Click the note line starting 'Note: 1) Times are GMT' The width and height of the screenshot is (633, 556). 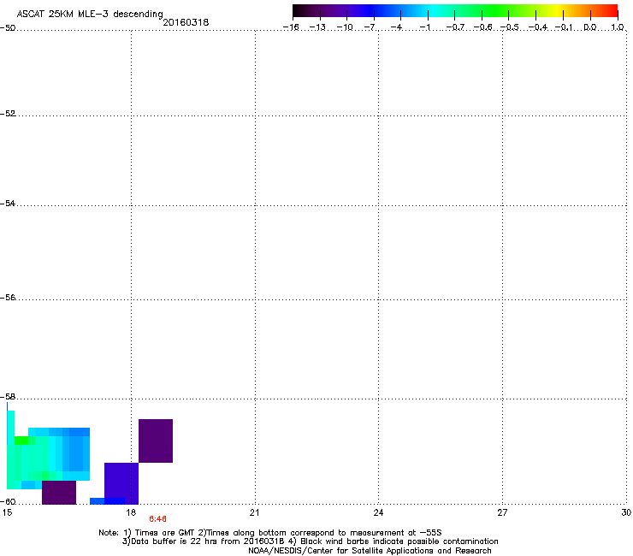pyautogui.click(x=270, y=533)
